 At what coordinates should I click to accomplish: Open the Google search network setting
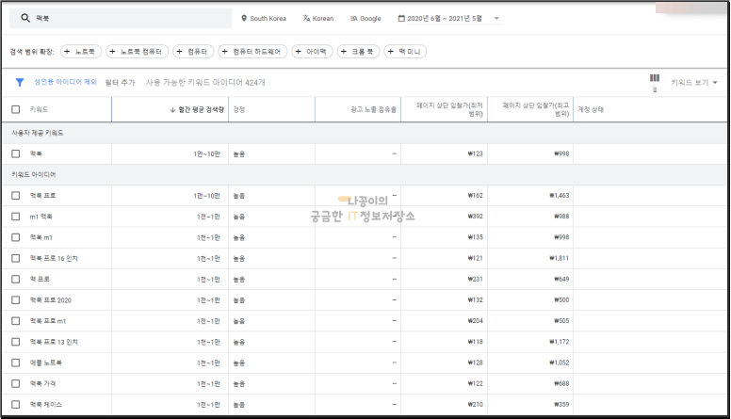(x=365, y=18)
